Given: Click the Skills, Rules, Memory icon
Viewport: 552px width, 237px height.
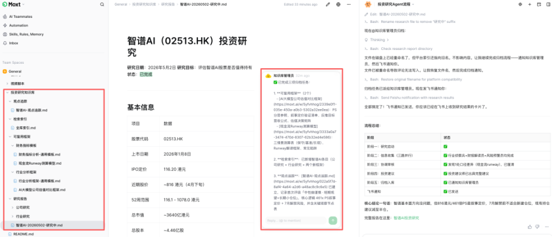Looking at the screenshot, I should tap(5, 34).
